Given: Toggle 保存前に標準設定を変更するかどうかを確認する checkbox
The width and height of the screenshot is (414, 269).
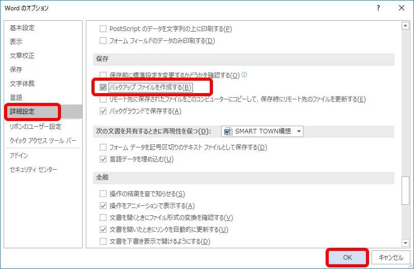Looking at the screenshot, I should click(103, 76).
